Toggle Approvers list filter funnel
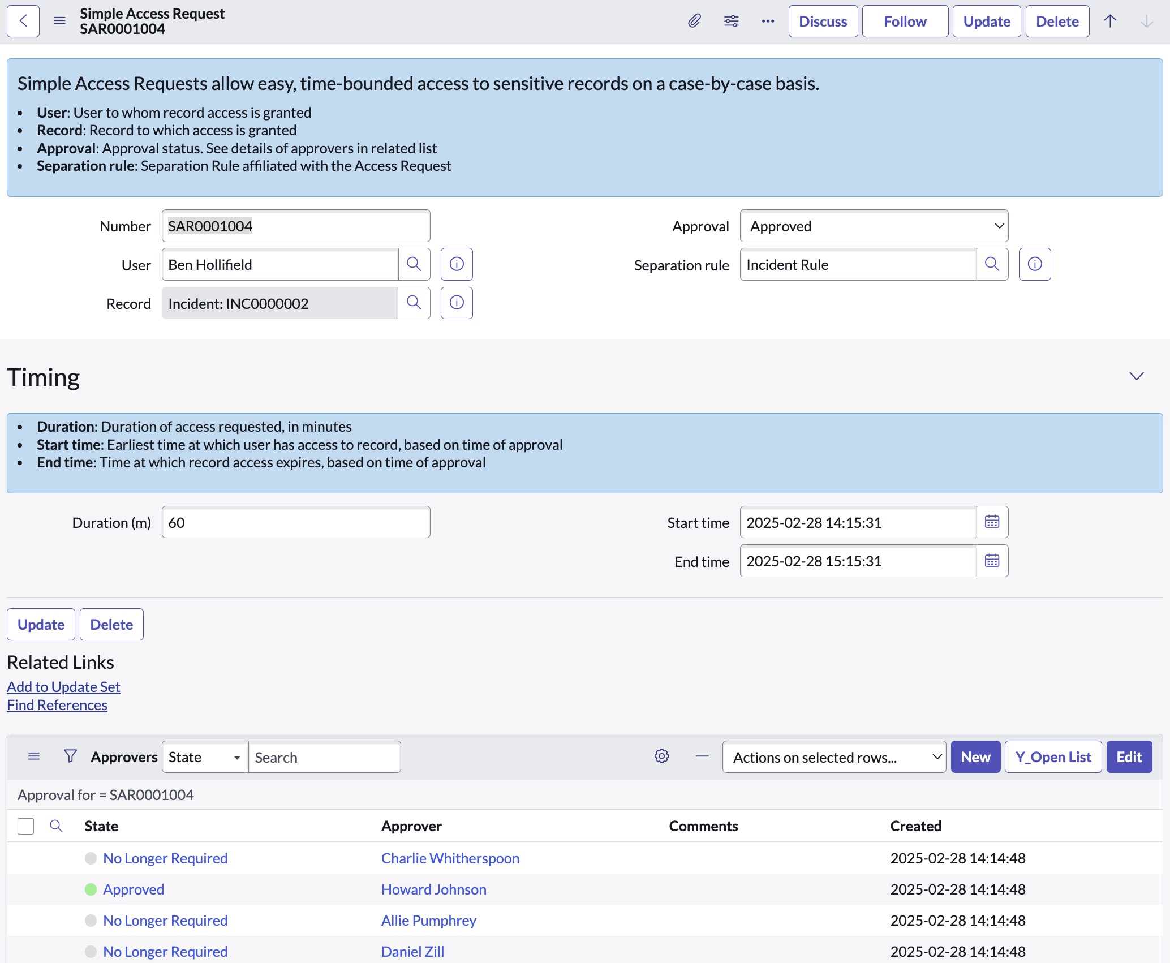 click(70, 756)
